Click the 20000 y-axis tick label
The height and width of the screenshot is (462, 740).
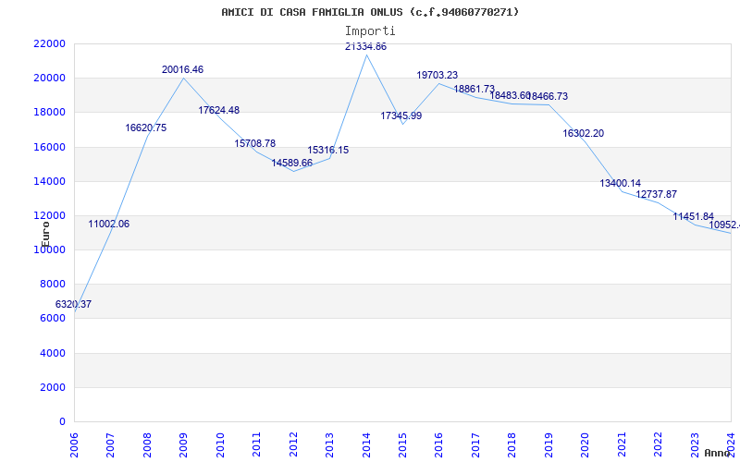coord(50,79)
